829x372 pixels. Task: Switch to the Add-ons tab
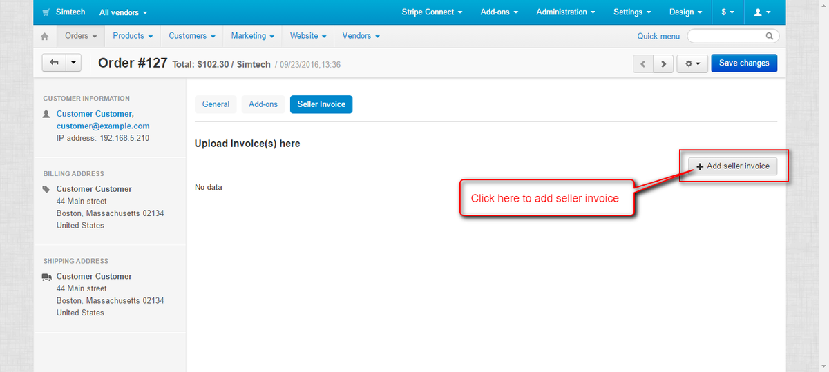click(263, 104)
